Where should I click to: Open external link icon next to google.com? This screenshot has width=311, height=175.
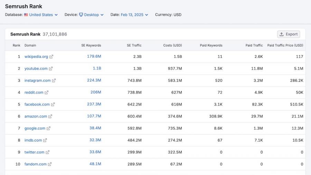tap(48, 128)
